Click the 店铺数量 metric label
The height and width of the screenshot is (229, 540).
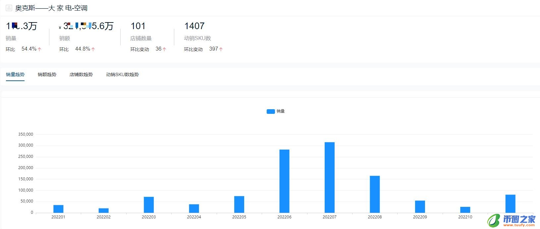point(141,38)
